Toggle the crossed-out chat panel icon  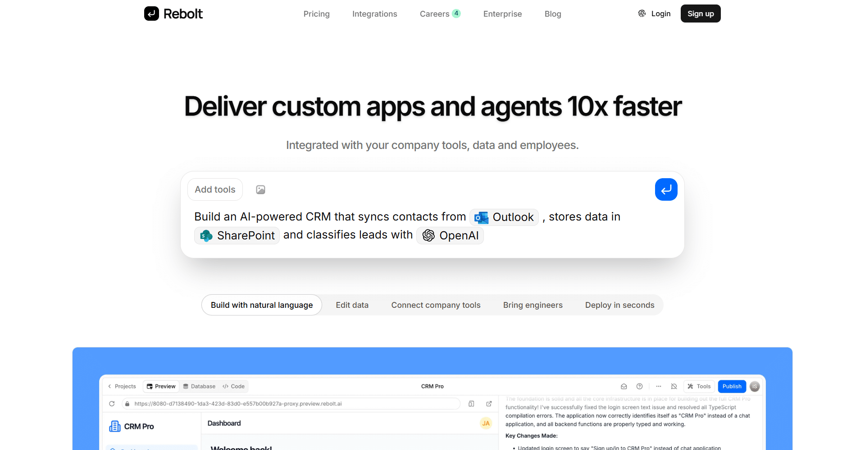674,386
